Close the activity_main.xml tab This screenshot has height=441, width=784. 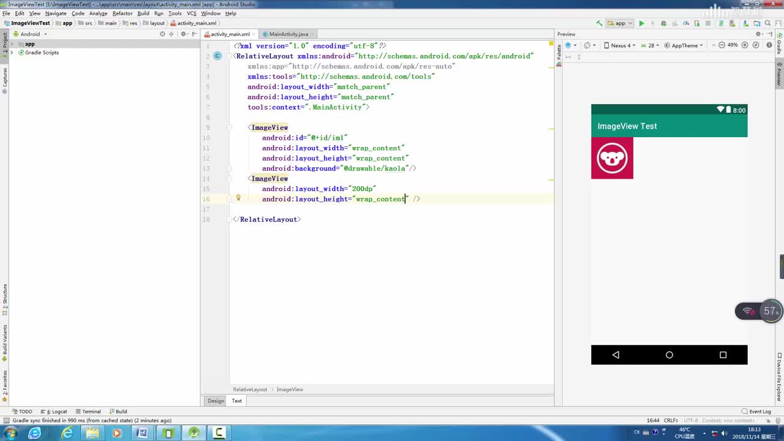pos(255,34)
